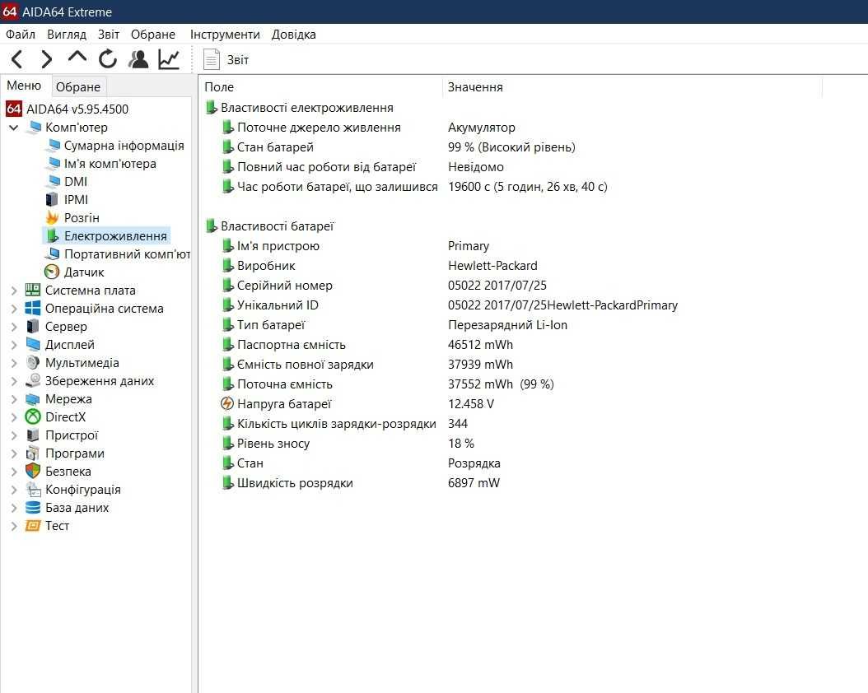Open the Файл menu
Image resolution: width=868 pixels, height=693 pixels.
(x=21, y=35)
